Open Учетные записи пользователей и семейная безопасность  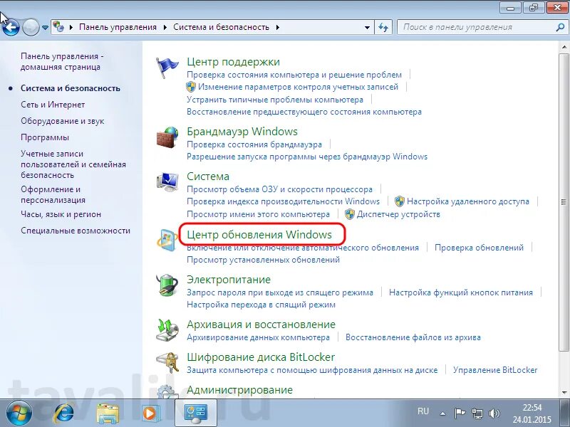pyautogui.click(x=73, y=164)
